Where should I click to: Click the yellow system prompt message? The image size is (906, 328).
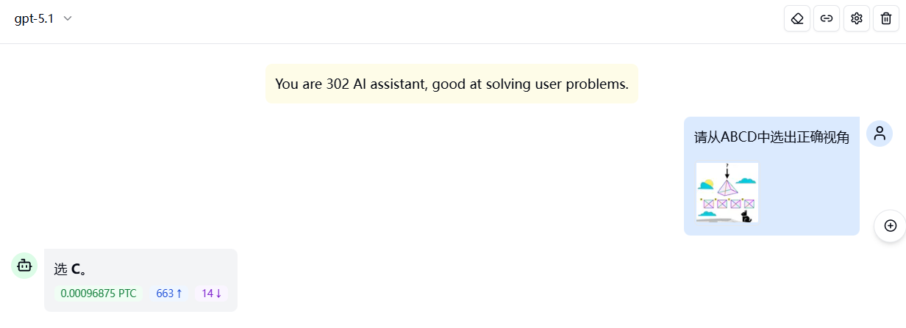point(452,84)
